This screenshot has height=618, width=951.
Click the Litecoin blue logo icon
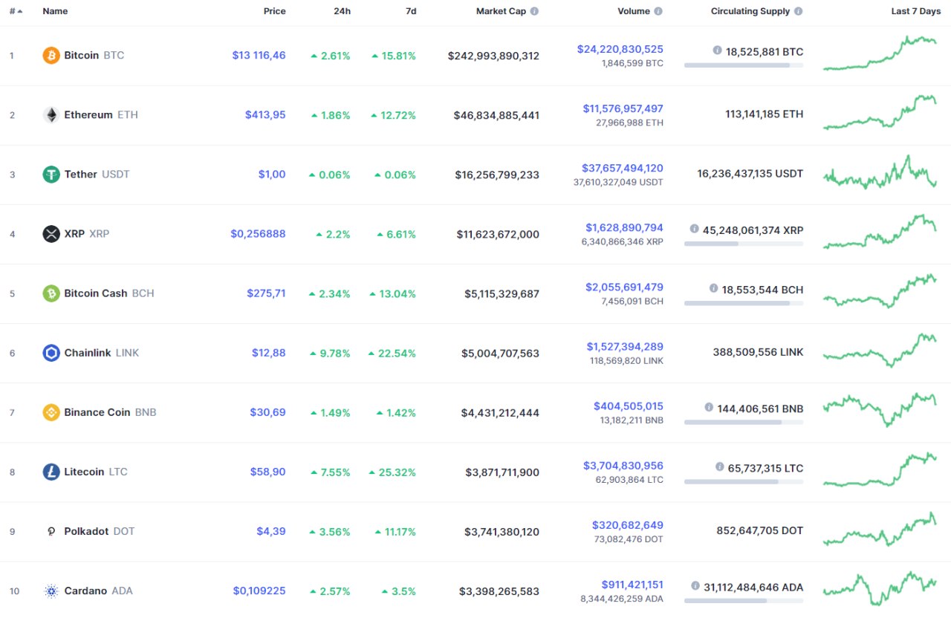click(x=51, y=472)
